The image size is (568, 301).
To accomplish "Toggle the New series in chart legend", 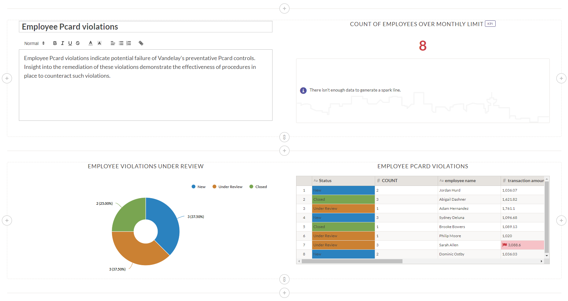I will (199, 187).
